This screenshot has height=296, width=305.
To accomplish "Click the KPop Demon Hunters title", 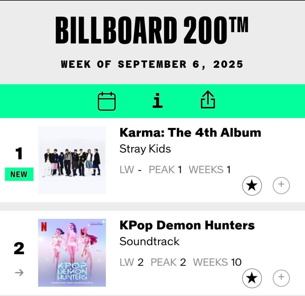I will pos(187,225).
